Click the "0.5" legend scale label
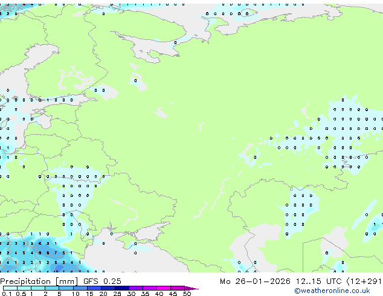 point(21,294)
